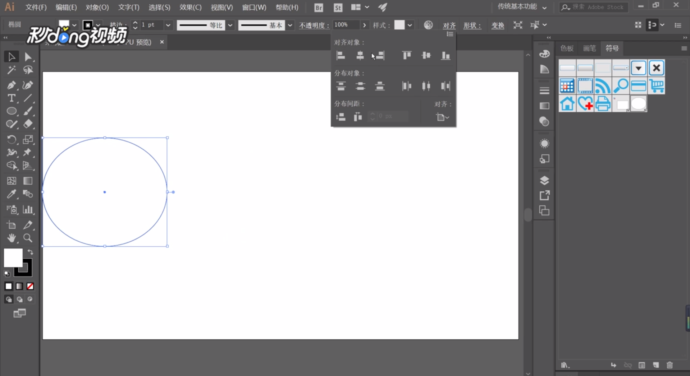Screen dimensions: 690x376
Task: Switch to the 画笔 tab
Action: coord(589,48)
